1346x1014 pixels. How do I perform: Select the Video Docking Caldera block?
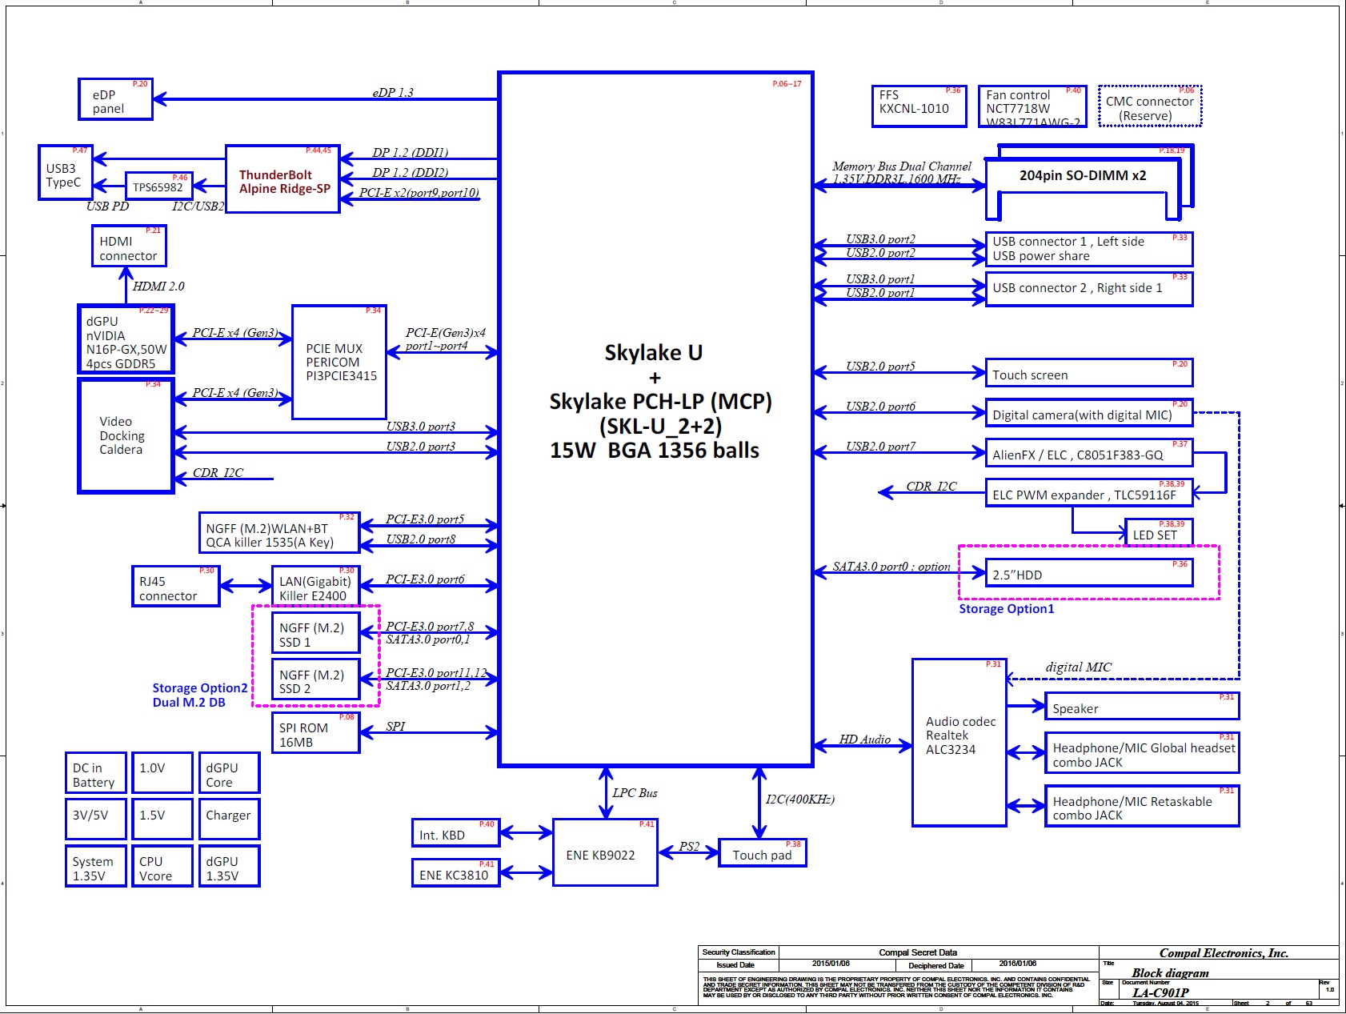tap(126, 436)
